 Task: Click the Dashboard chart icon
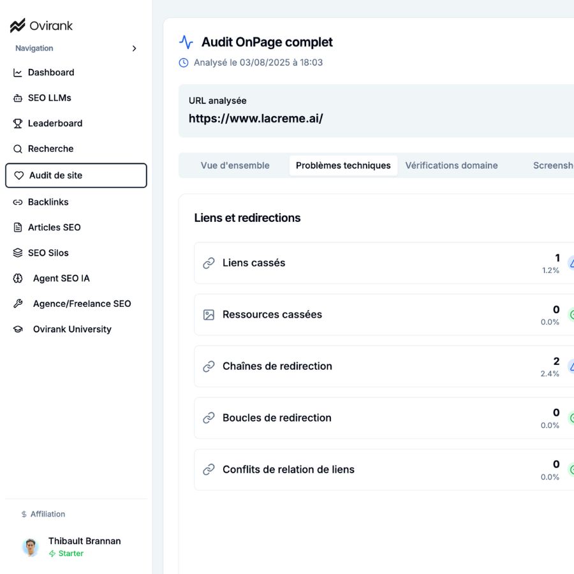pos(18,73)
